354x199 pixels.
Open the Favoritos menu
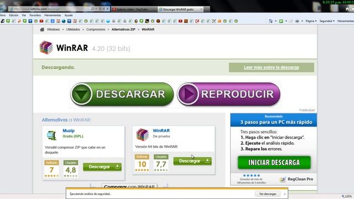coord(35,15)
